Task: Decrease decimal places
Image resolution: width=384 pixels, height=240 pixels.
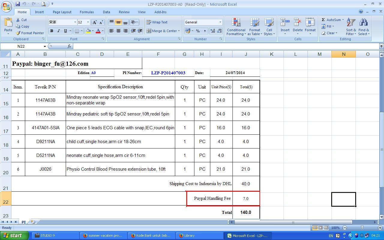Action: (x=219, y=31)
